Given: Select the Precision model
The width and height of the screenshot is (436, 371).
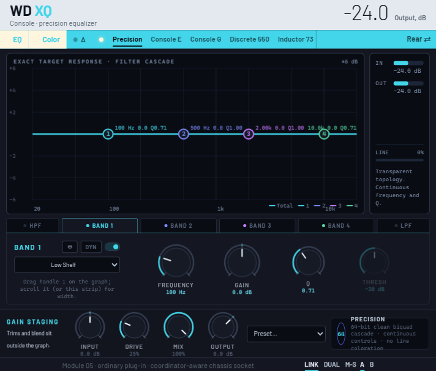Looking at the screenshot, I should pyautogui.click(x=127, y=39).
